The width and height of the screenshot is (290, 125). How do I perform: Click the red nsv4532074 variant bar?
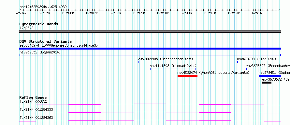tap(187, 76)
